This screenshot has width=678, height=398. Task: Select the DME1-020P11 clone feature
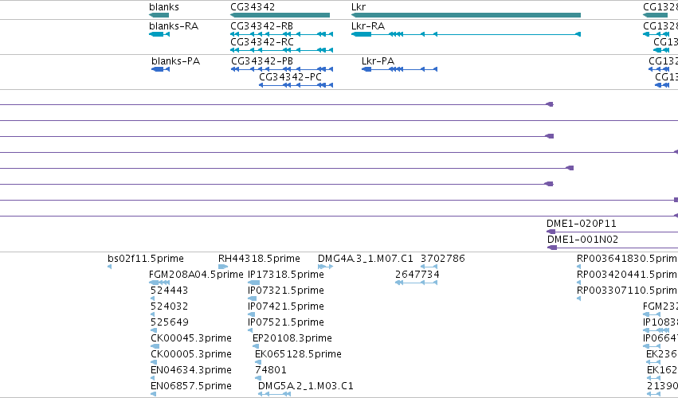tap(613, 232)
